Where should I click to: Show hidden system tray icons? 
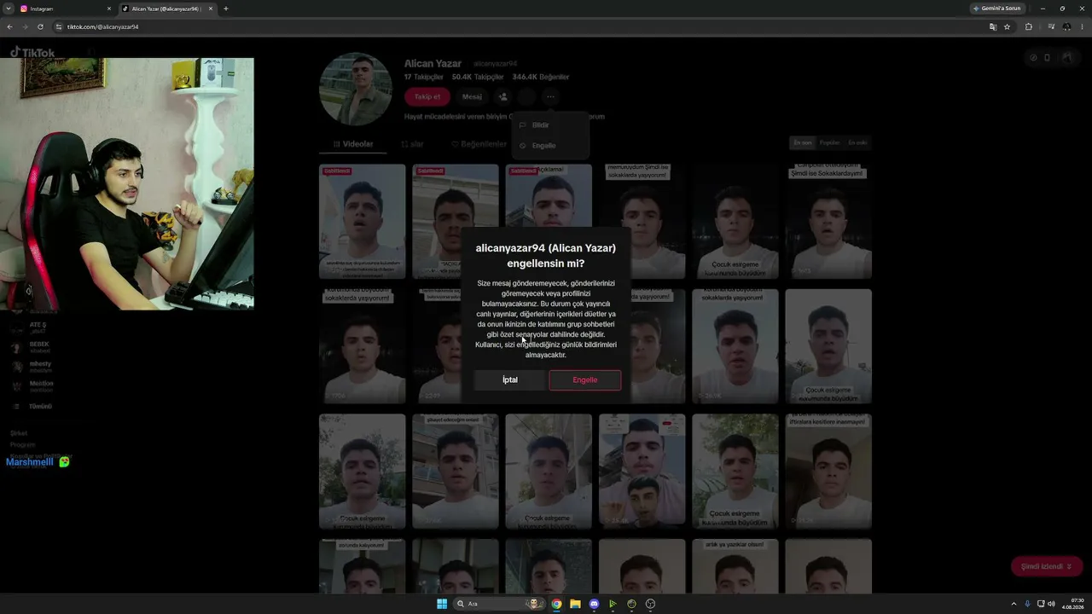1014,604
